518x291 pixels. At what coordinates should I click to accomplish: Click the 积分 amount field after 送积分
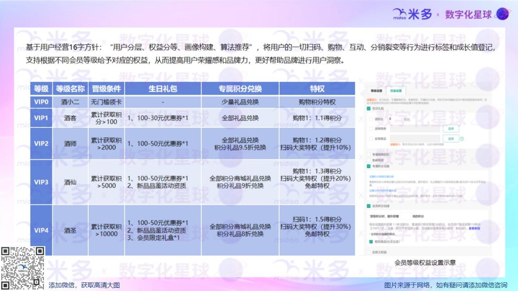(x=395, y=119)
